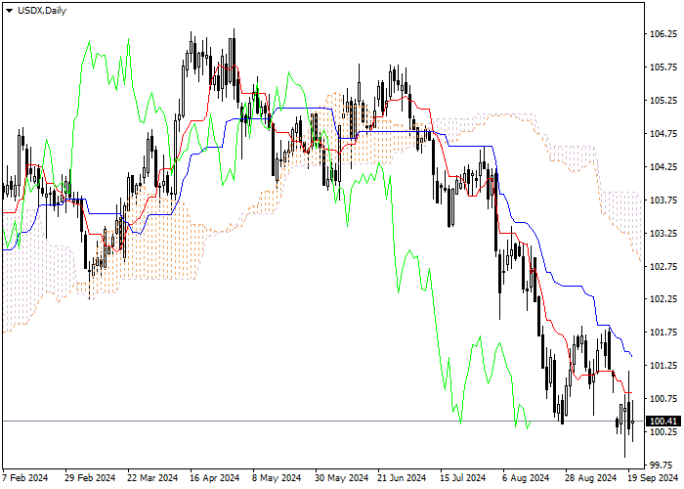Image resolution: width=684 pixels, height=489 pixels.
Task: Click the 29 Feb 2024 date label
Action: [x=90, y=478]
